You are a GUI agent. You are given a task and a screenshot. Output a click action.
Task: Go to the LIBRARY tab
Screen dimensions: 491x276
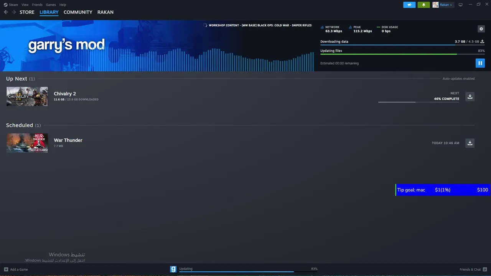tap(49, 12)
